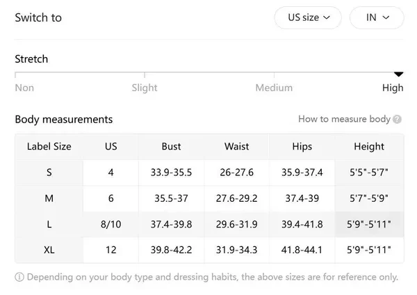Viewport: 417px width, 295px height.
Task: Click the Bust column header
Action: 171,147
